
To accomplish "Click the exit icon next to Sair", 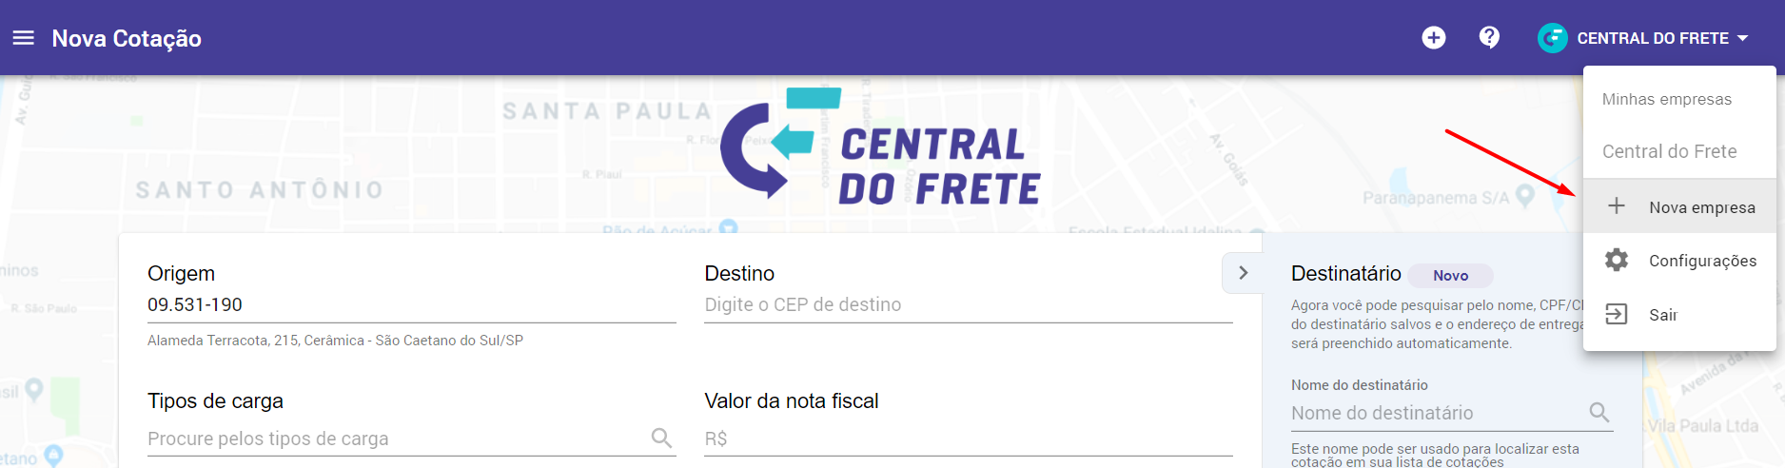I will (x=1617, y=314).
